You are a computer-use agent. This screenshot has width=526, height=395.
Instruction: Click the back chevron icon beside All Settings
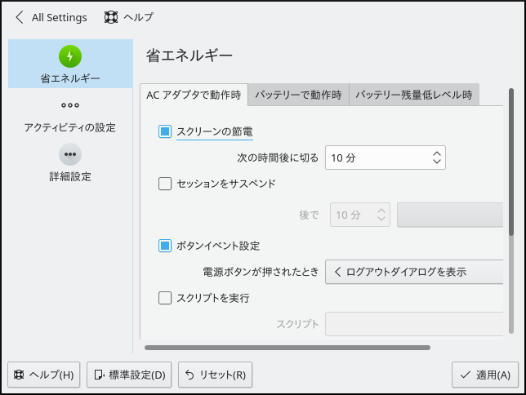20,17
